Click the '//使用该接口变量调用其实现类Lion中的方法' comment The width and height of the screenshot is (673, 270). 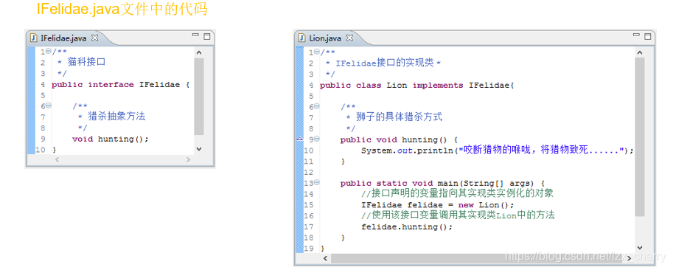tap(458, 215)
